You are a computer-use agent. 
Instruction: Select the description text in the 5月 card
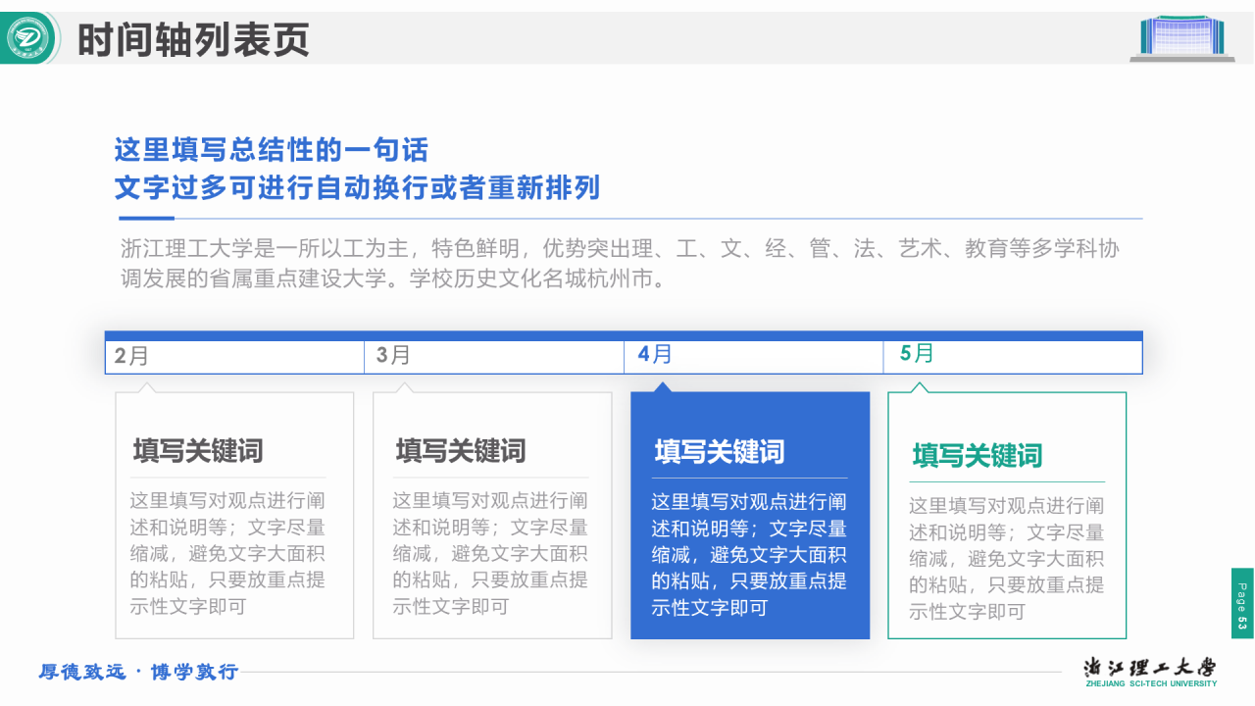coord(1007,559)
